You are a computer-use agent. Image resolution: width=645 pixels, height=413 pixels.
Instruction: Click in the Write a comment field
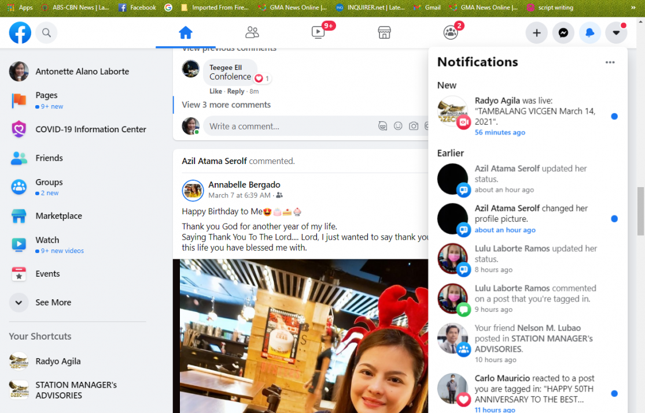coord(289,126)
